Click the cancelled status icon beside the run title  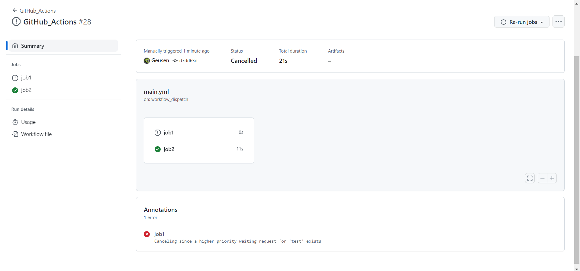pyautogui.click(x=16, y=22)
